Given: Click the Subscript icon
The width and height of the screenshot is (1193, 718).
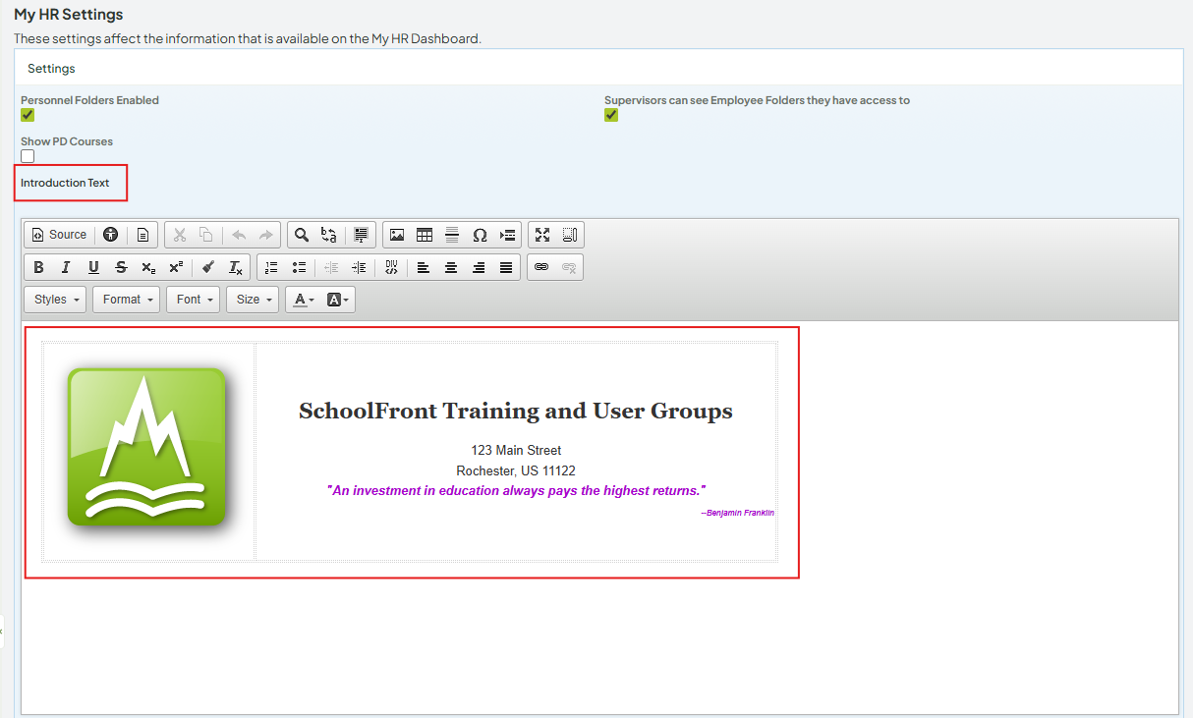Looking at the screenshot, I should point(148,267).
